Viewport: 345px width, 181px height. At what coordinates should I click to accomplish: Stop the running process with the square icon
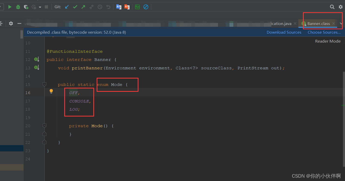(46, 7)
